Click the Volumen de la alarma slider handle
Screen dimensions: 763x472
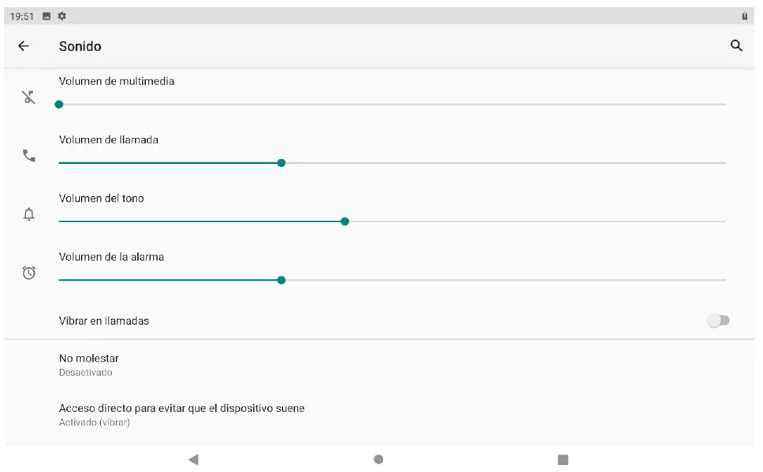[x=281, y=280]
